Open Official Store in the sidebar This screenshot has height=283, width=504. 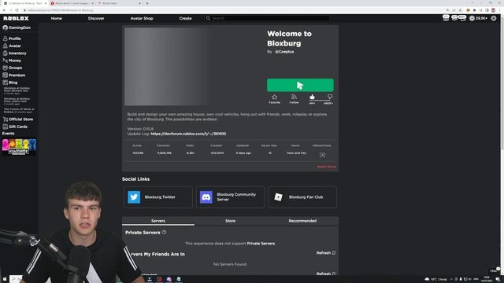[18, 119]
